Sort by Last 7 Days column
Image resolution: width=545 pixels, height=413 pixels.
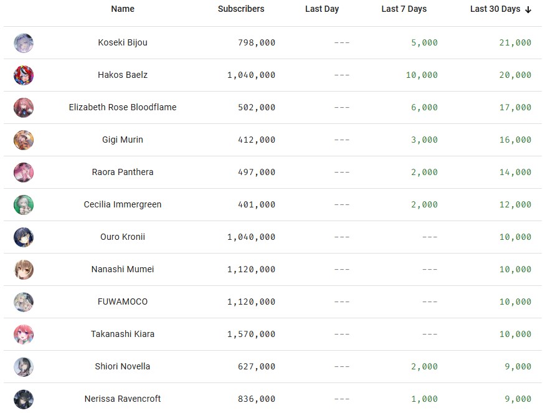point(404,9)
